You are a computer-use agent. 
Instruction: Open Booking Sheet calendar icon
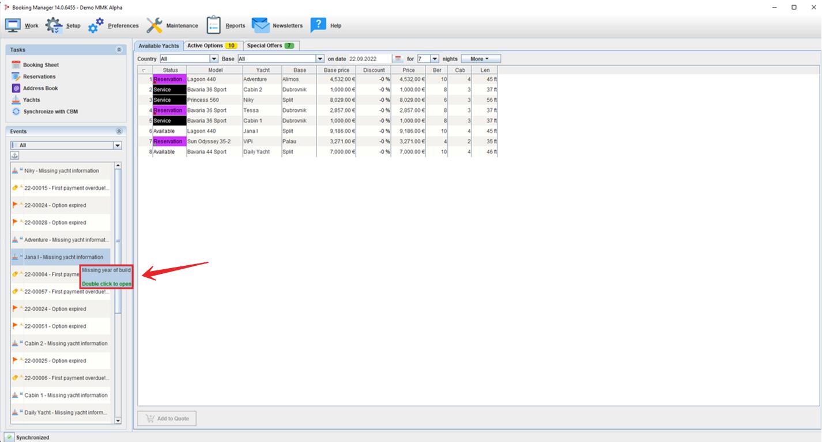(x=16, y=65)
